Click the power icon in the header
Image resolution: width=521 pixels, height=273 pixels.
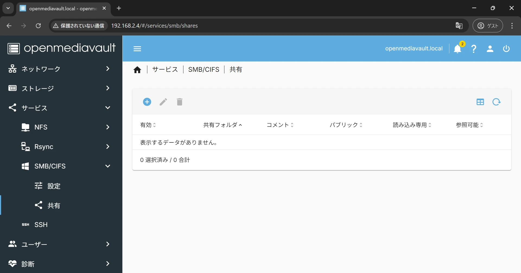[506, 49]
